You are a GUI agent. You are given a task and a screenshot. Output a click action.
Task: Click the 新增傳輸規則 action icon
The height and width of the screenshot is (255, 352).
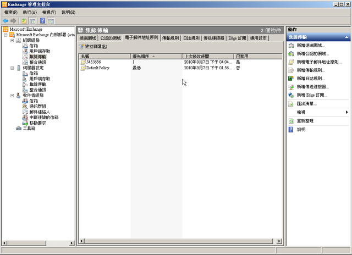click(x=291, y=70)
